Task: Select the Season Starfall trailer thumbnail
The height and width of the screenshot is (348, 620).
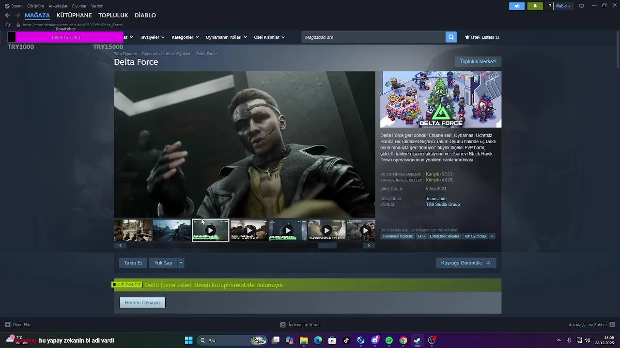Action: pyautogui.click(x=326, y=231)
